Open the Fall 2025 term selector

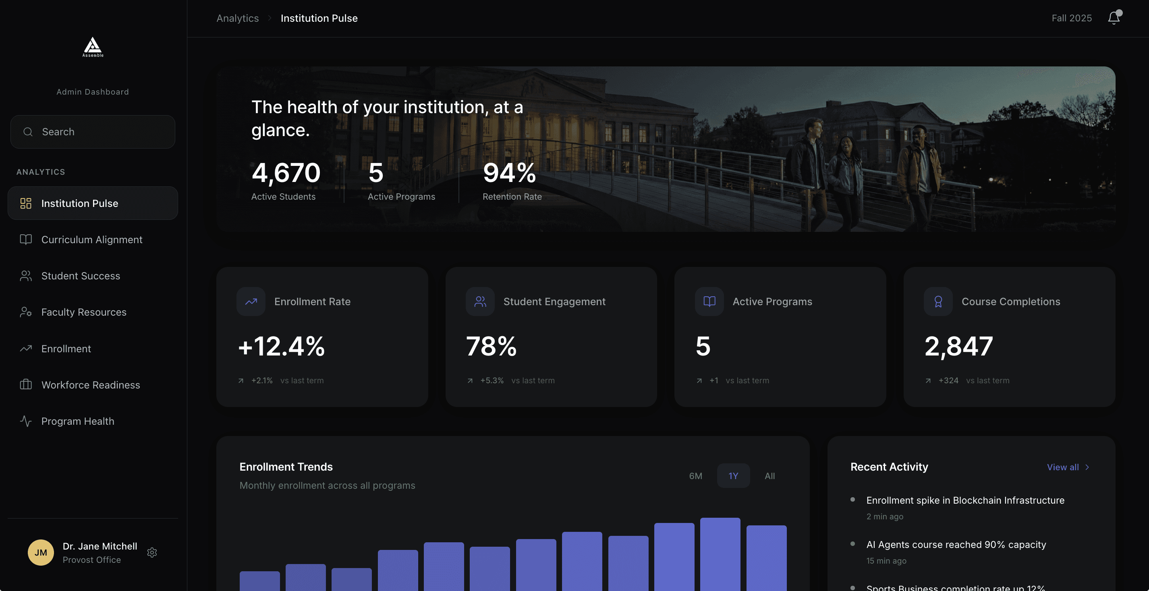click(x=1071, y=18)
